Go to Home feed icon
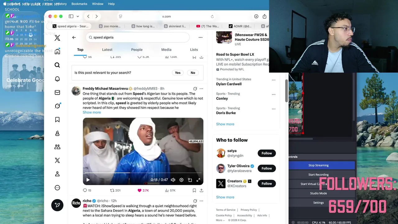The width and height of the screenshot is (398, 224). pyautogui.click(x=57, y=52)
